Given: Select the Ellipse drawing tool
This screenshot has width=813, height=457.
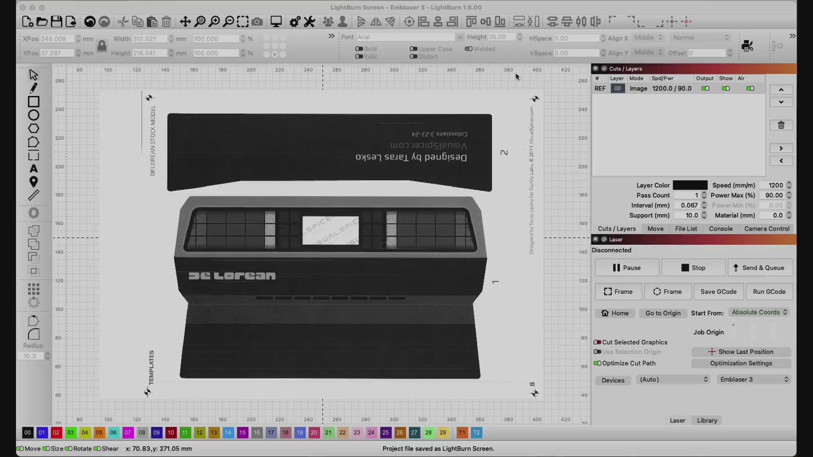Looking at the screenshot, I should (x=33, y=115).
